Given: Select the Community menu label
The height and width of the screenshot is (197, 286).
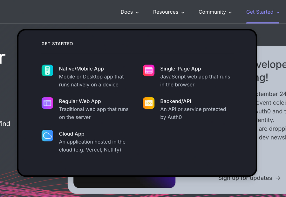Looking at the screenshot, I should pyautogui.click(x=212, y=12).
